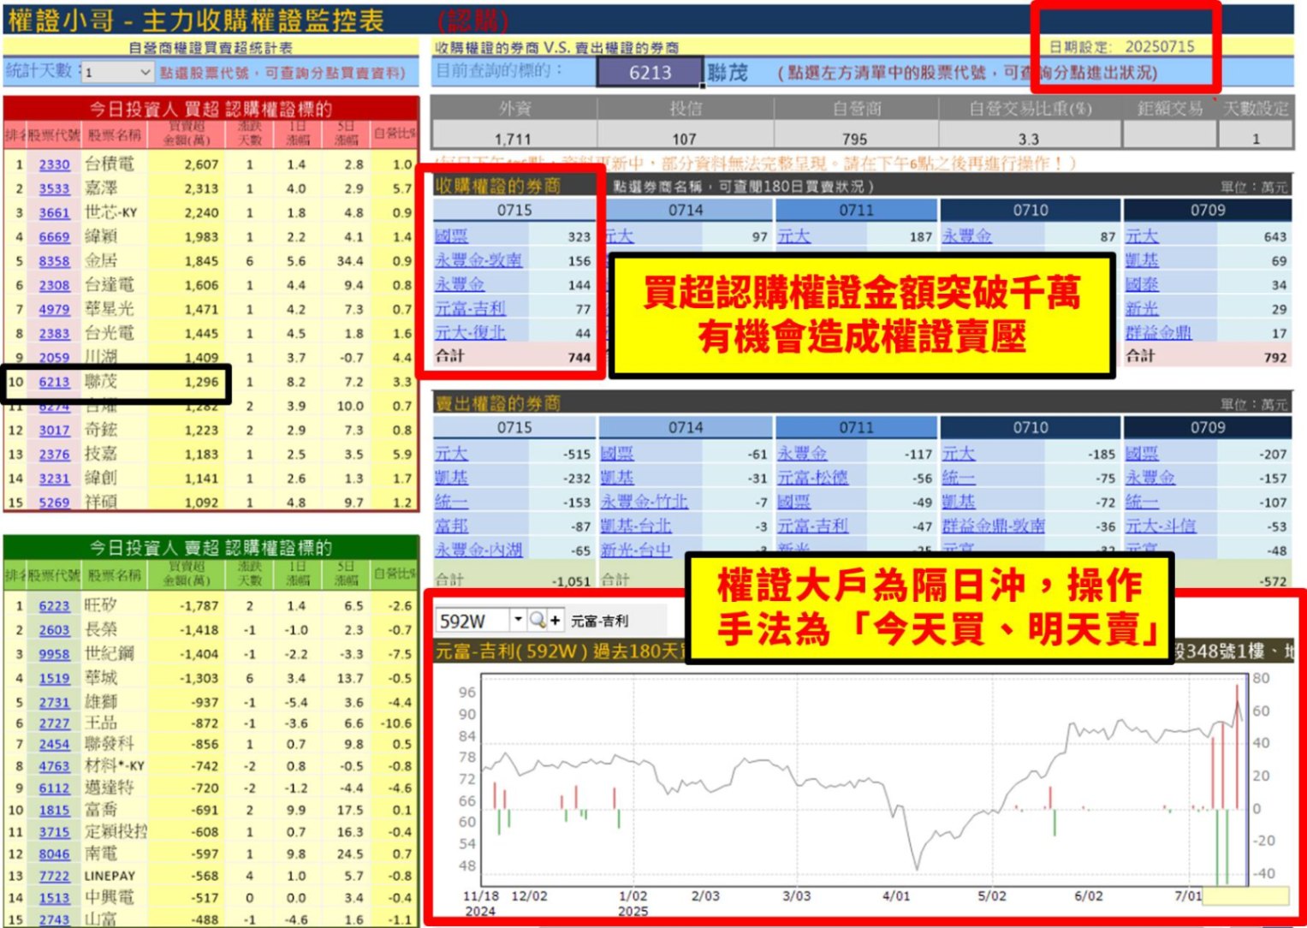Click stock code 6669 緯穎
The width and height of the screenshot is (1307, 928).
coord(54,237)
